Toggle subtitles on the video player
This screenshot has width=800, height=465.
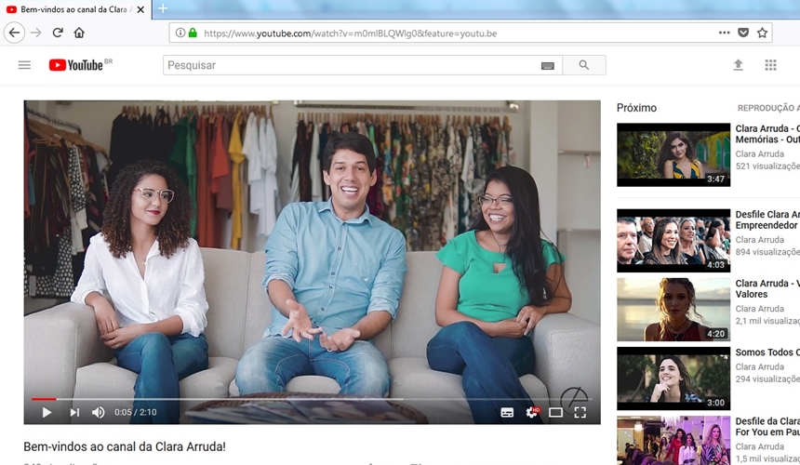tap(507, 412)
